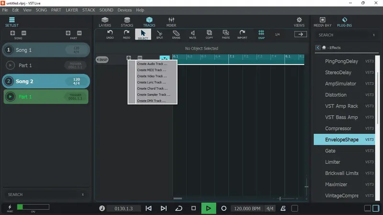Click the Panic lightning icon

(x=10, y=207)
